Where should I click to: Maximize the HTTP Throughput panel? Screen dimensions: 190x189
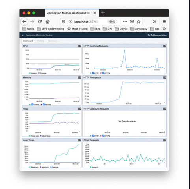(164, 78)
